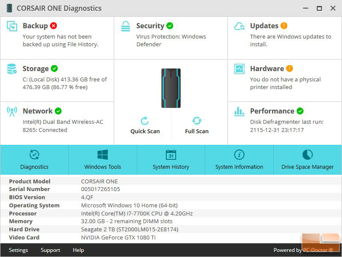Select NVIDIA GeForce GTX 1080 Ti value

click(118, 238)
